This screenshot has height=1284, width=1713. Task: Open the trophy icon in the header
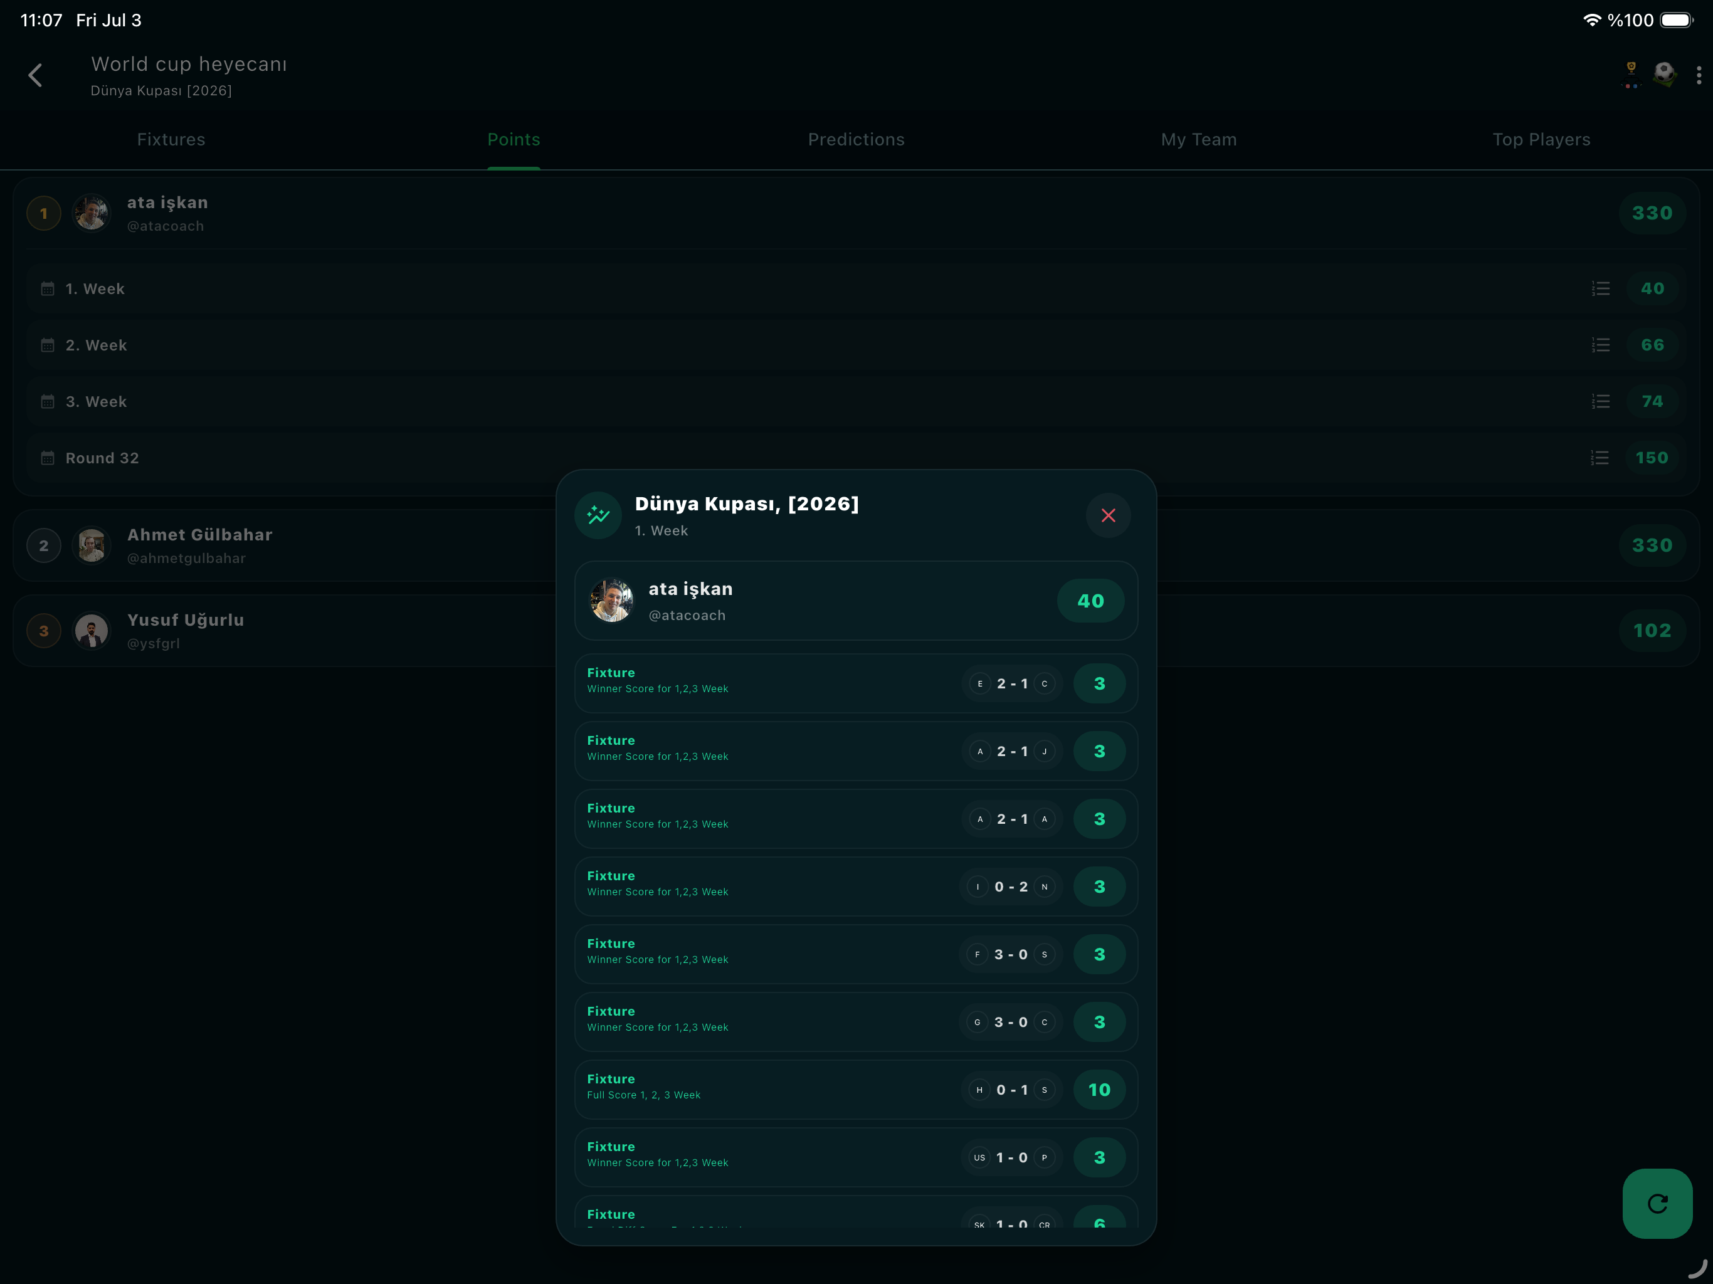tap(1630, 75)
